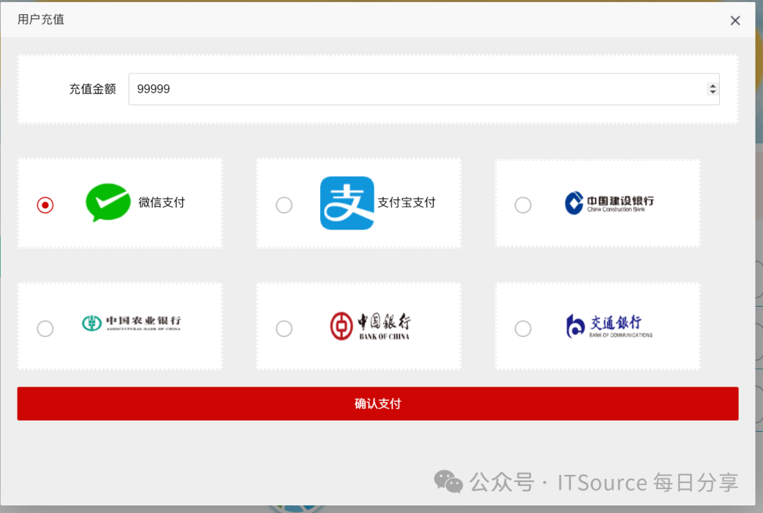Image resolution: width=763 pixels, height=513 pixels.
Task: Select the Alipay radio button
Action: pos(284,205)
